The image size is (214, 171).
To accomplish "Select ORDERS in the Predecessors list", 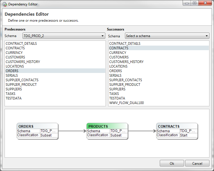I will pyautogui.click(x=12, y=71).
